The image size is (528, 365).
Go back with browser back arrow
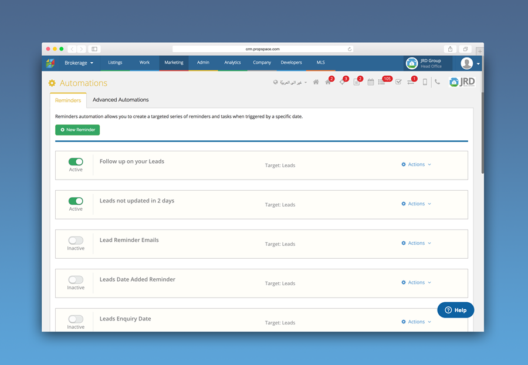click(x=72, y=49)
